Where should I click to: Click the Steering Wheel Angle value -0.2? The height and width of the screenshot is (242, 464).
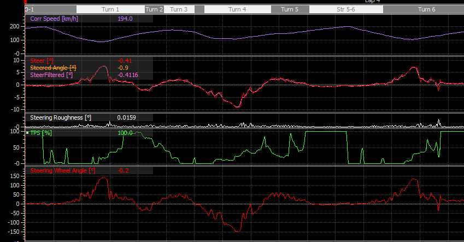coord(123,170)
